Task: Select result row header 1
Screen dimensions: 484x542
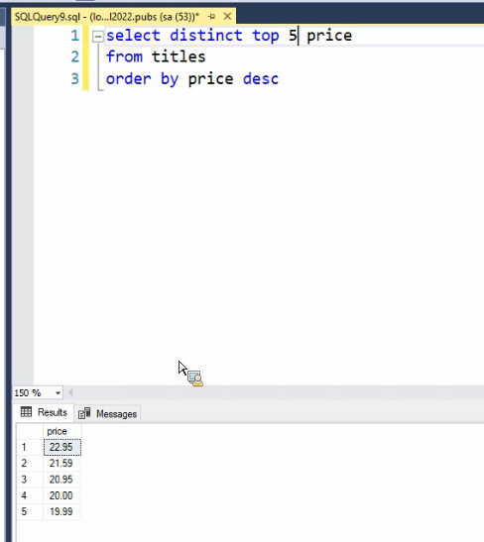Action: tap(30, 447)
